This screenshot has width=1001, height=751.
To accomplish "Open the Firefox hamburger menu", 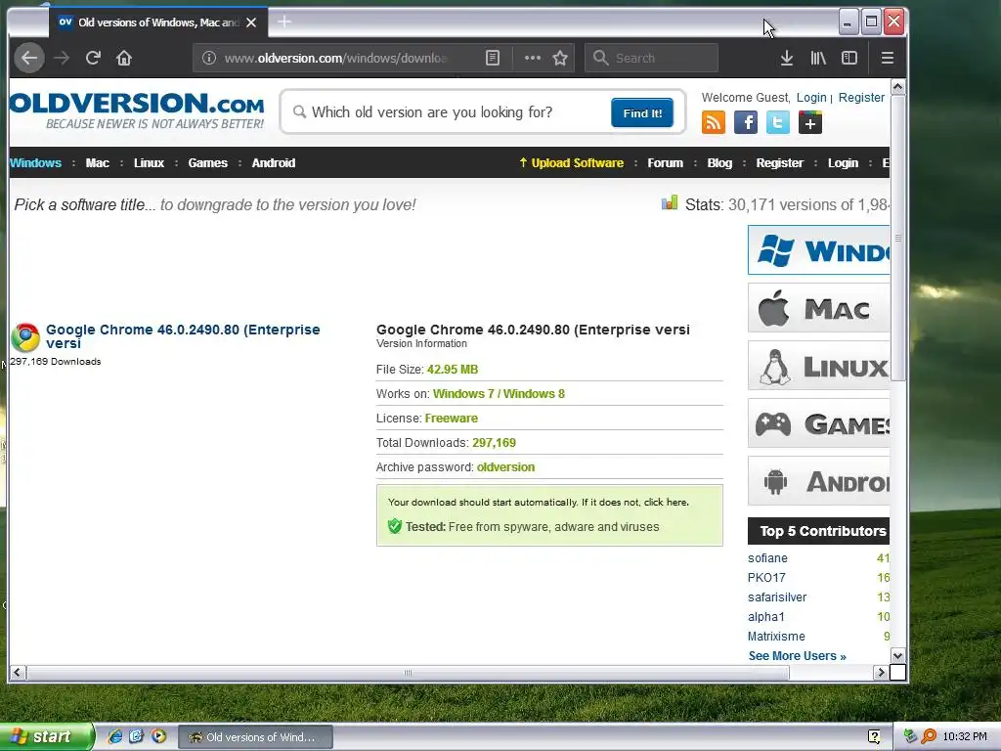I will coord(888,58).
